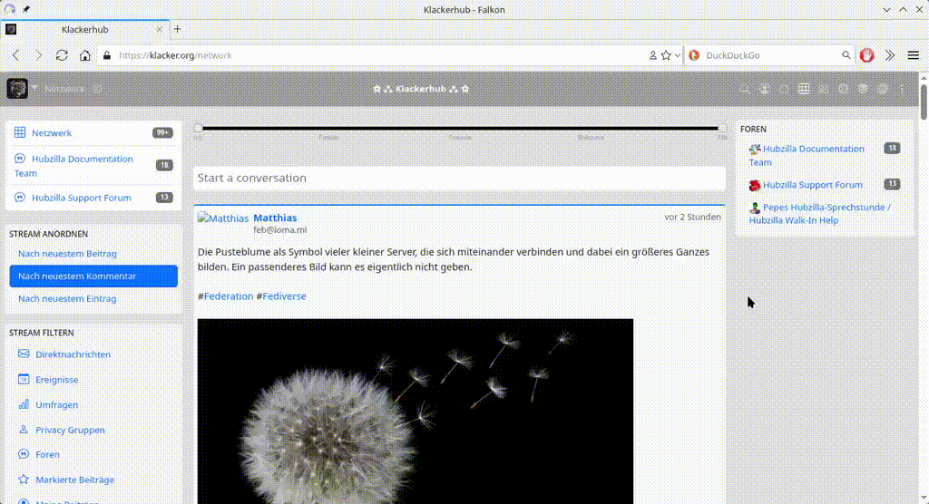
Task: Click the house-shaped icon in the navbar
Action: (784, 89)
